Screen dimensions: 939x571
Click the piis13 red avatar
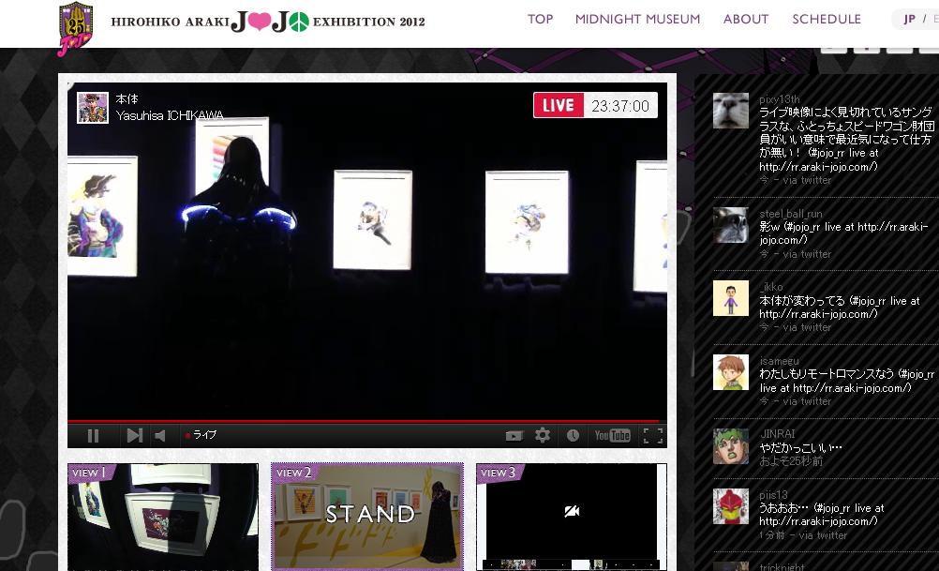click(x=731, y=507)
